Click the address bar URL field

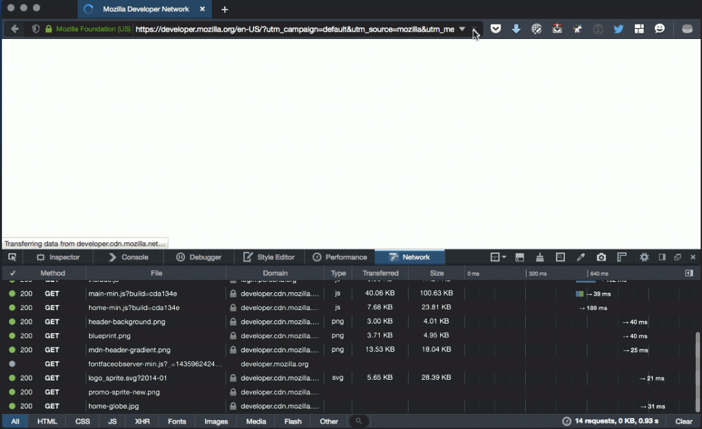coord(295,29)
